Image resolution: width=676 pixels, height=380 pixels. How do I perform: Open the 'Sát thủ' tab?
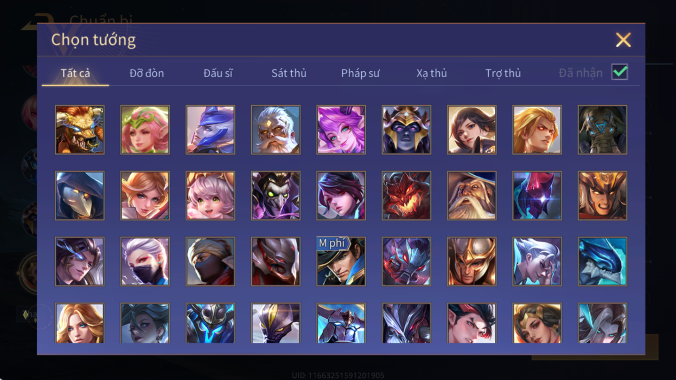(x=289, y=73)
